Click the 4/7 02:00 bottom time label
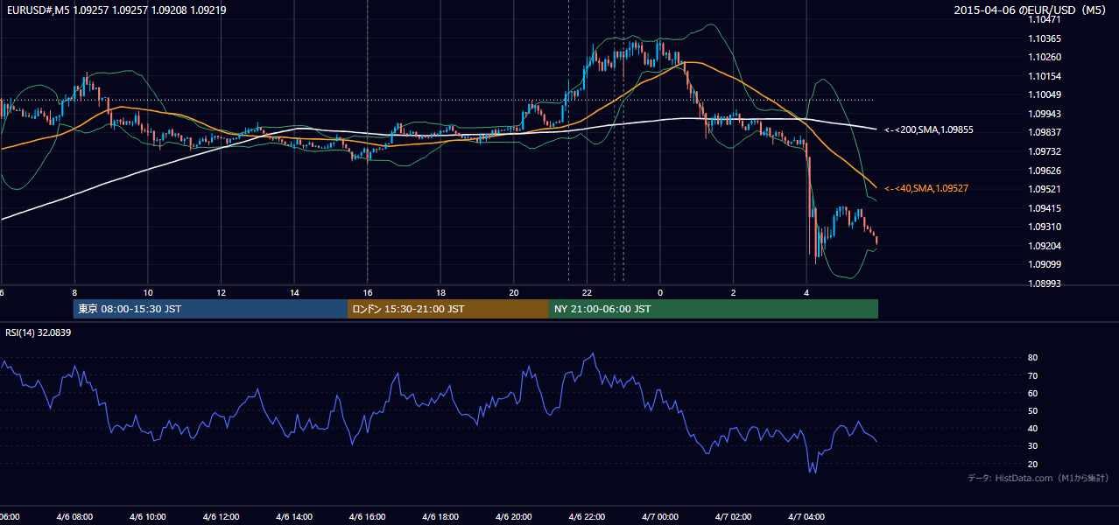1119x525 pixels. click(x=734, y=517)
